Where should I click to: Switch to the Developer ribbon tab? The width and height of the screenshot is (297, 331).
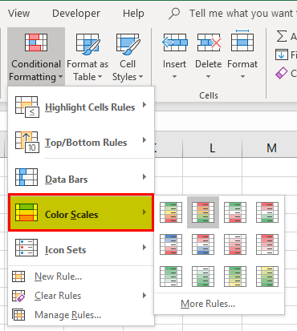(76, 14)
